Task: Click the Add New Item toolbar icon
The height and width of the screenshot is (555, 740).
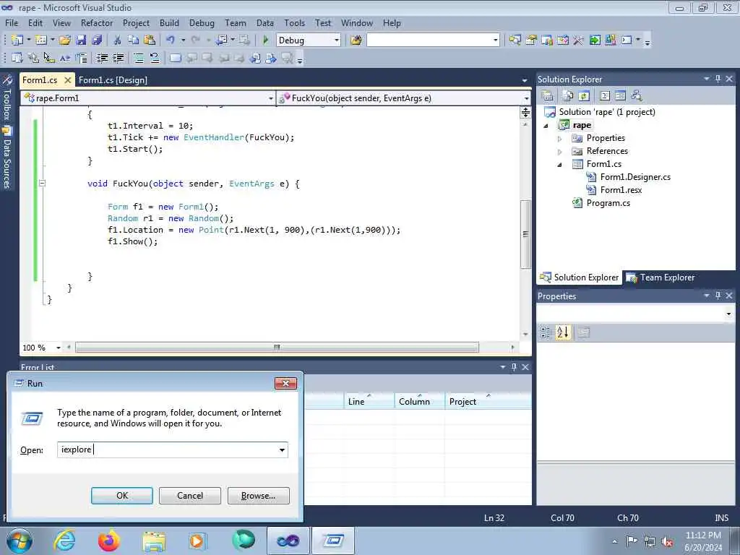Action: [x=40, y=40]
